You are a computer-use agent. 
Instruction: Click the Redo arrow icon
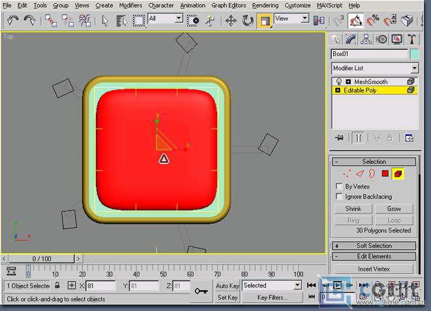tap(29, 21)
